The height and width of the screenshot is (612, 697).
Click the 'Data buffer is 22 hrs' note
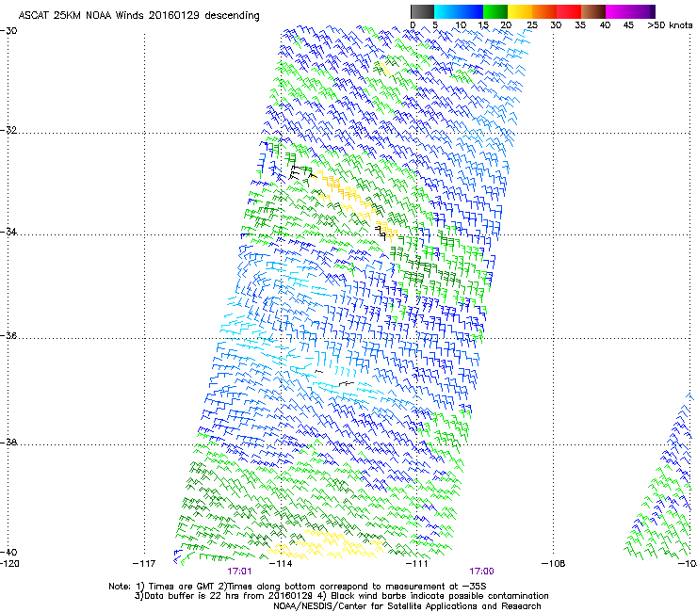[341, 596]
